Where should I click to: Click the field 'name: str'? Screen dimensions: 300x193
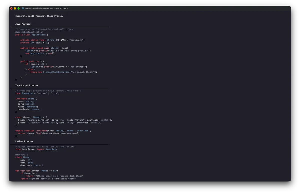26,160
